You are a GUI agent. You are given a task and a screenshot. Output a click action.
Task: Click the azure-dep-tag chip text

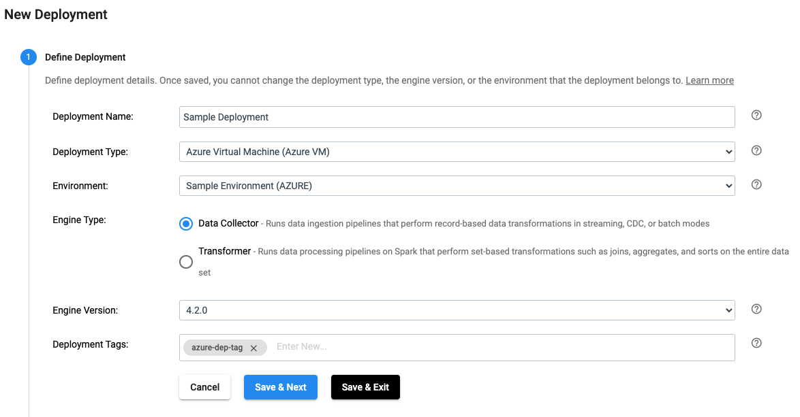point(217,348)
